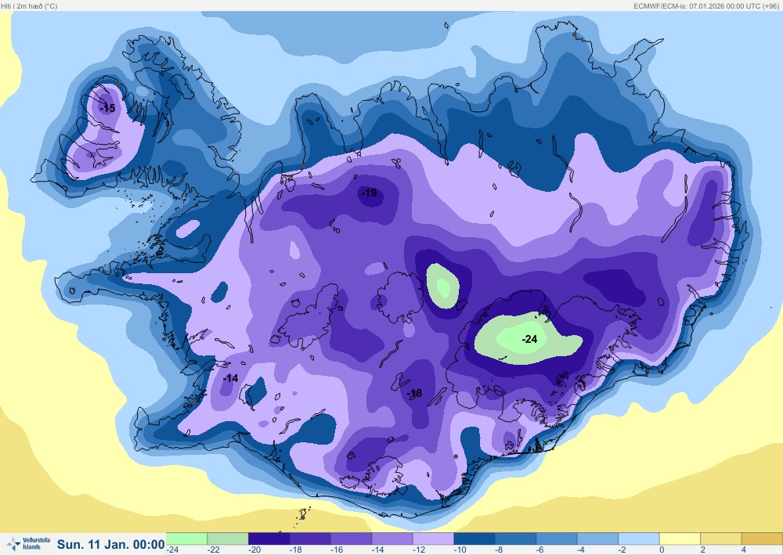Click the station dot near the -19 label's northwest coast

click(x=303, y=166)
